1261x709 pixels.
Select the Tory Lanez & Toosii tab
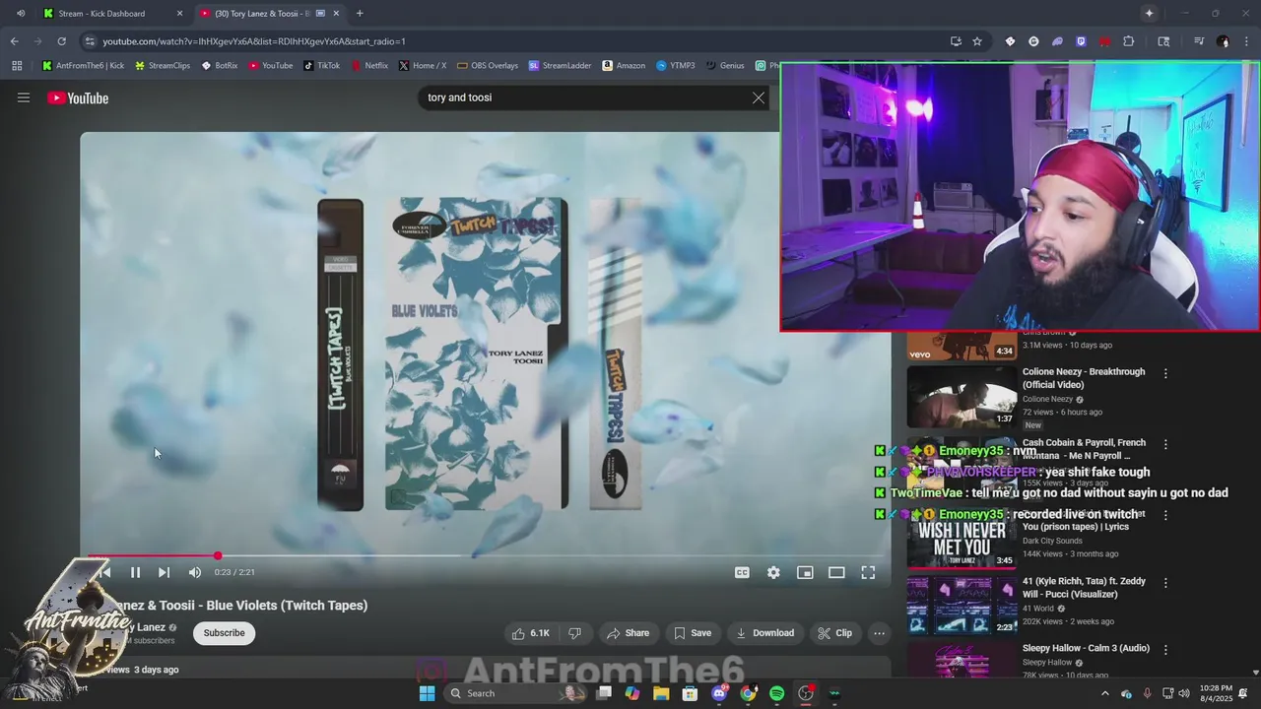(x=268, y=13)
